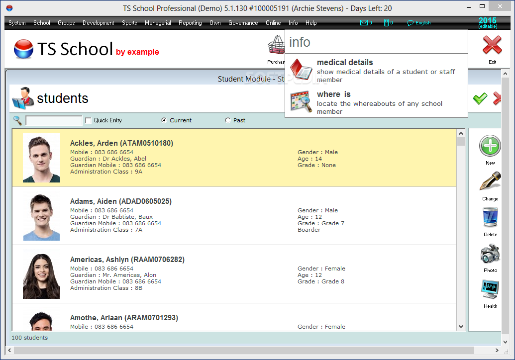Open the Help menu

tap(311, 23)
